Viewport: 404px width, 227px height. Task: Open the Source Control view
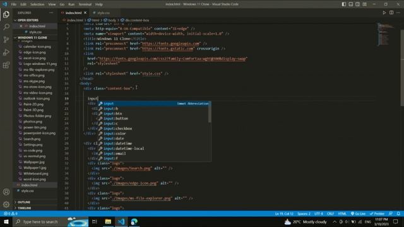6,39
